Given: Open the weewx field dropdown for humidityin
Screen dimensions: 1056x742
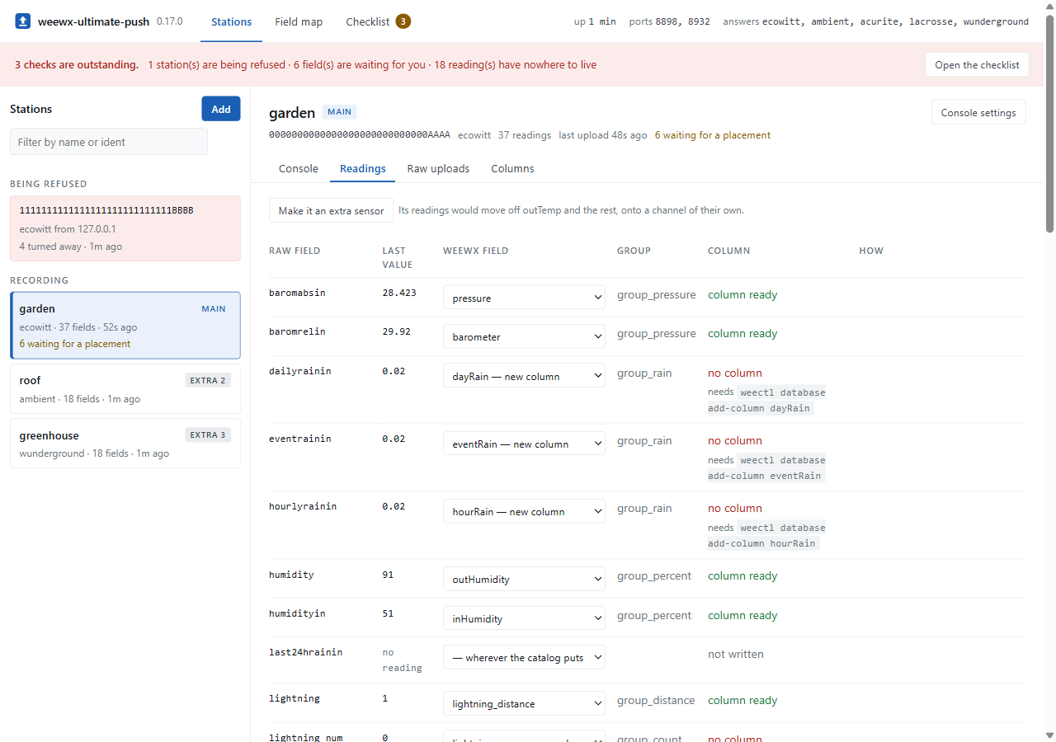Looking at the screenshot, I should [x=524, y=618].
